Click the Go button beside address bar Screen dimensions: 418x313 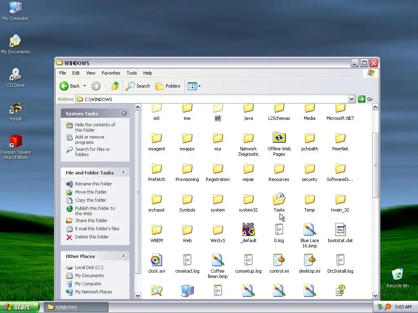pos(365,99)
